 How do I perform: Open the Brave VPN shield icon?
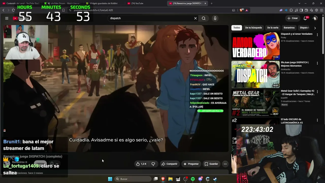[316, 10]
